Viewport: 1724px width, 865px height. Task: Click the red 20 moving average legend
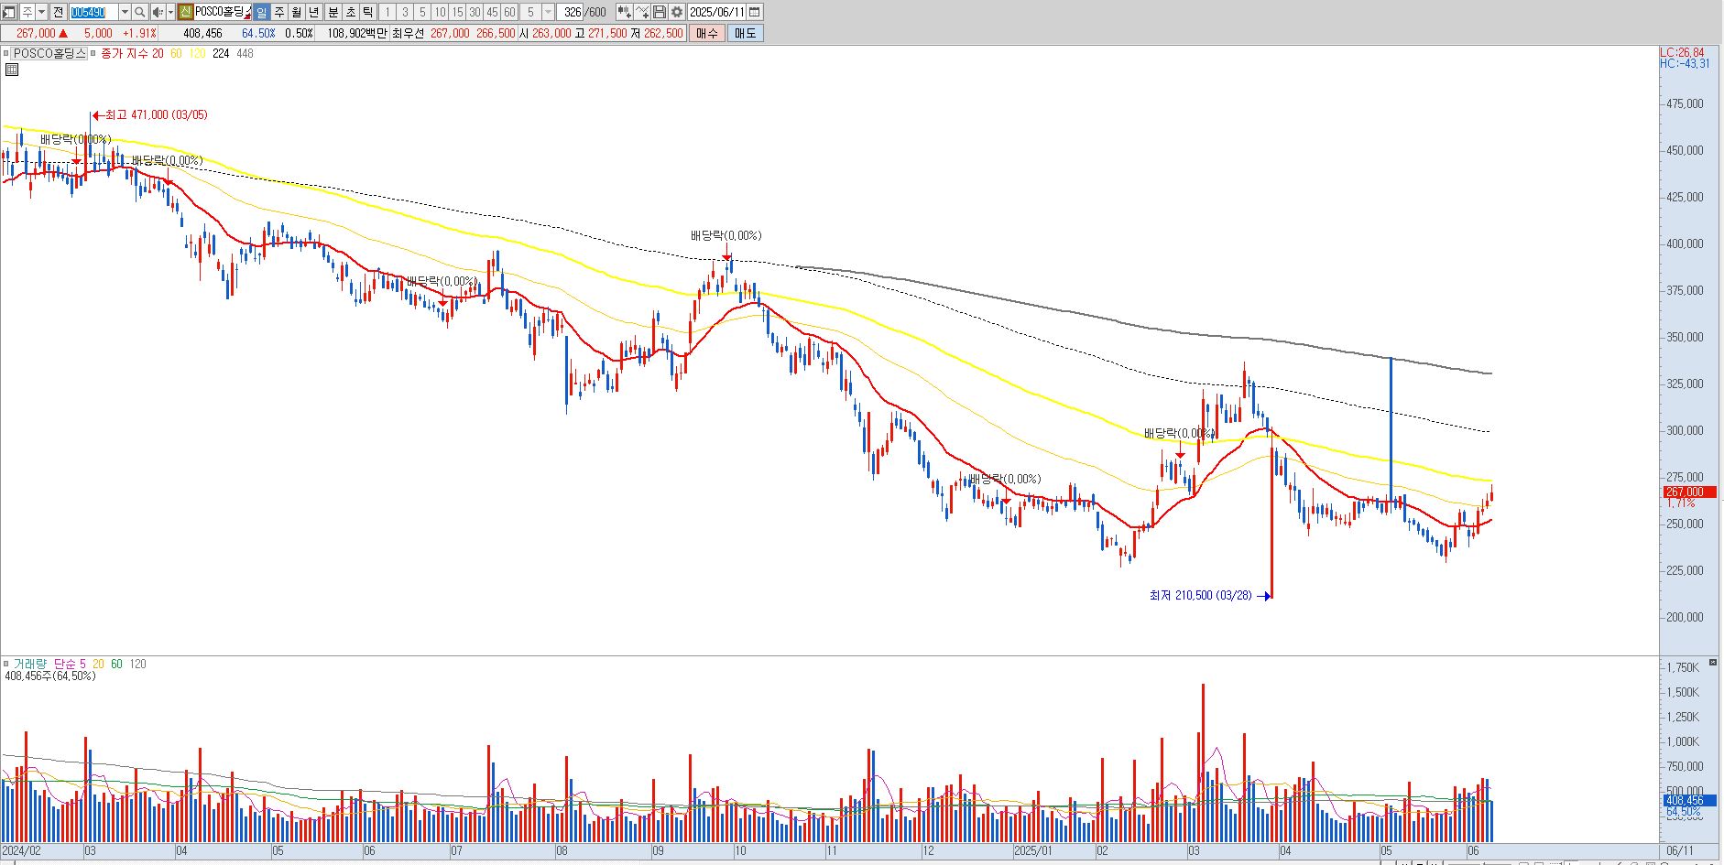click(158, 53)
